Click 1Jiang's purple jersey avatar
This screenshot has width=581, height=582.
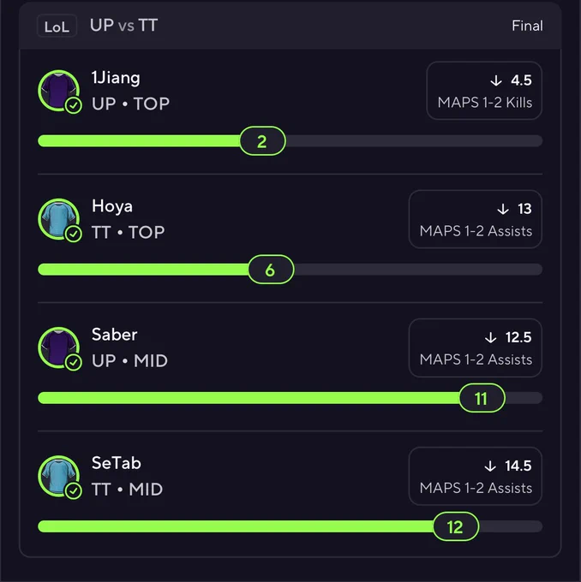coord(58,90)
